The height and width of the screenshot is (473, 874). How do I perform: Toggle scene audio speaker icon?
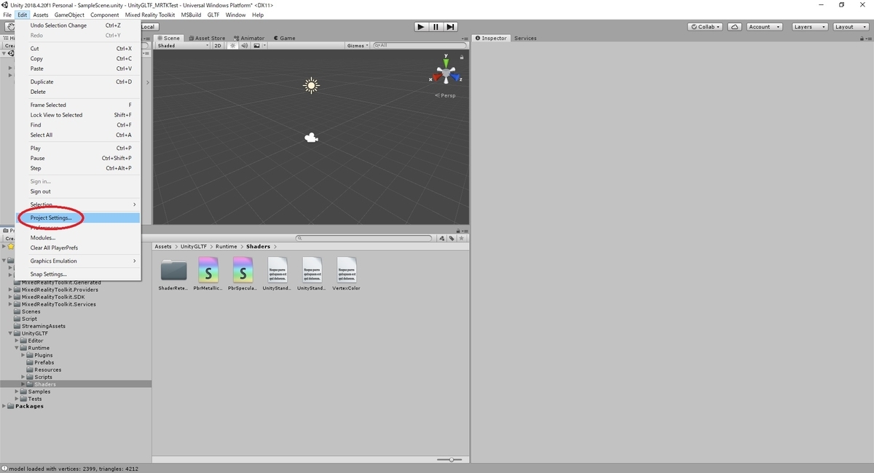(x=245, y=45)
